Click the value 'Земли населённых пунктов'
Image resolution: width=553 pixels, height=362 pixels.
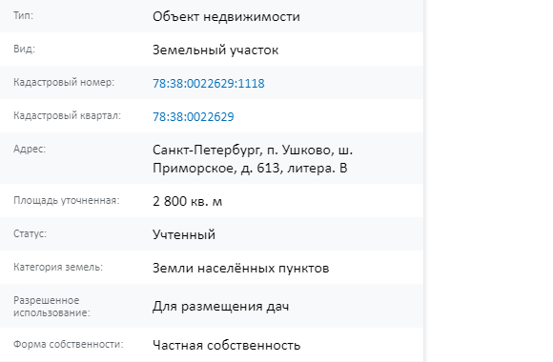241,269
